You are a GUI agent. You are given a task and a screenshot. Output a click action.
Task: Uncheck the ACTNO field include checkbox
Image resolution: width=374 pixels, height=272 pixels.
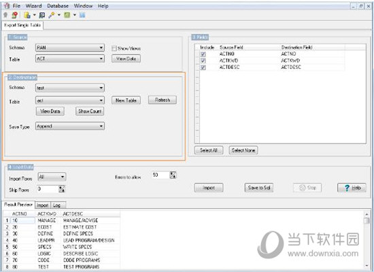[x=203, y=54]
